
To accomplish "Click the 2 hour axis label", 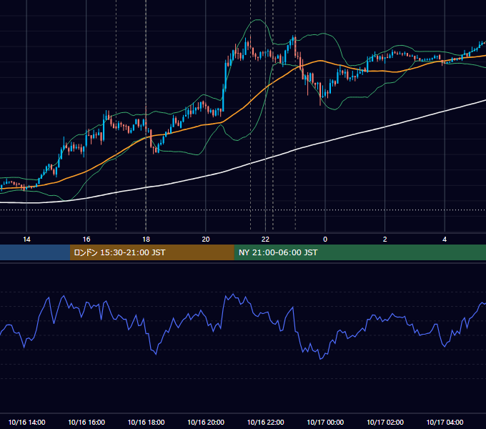I will click(385, 240).
